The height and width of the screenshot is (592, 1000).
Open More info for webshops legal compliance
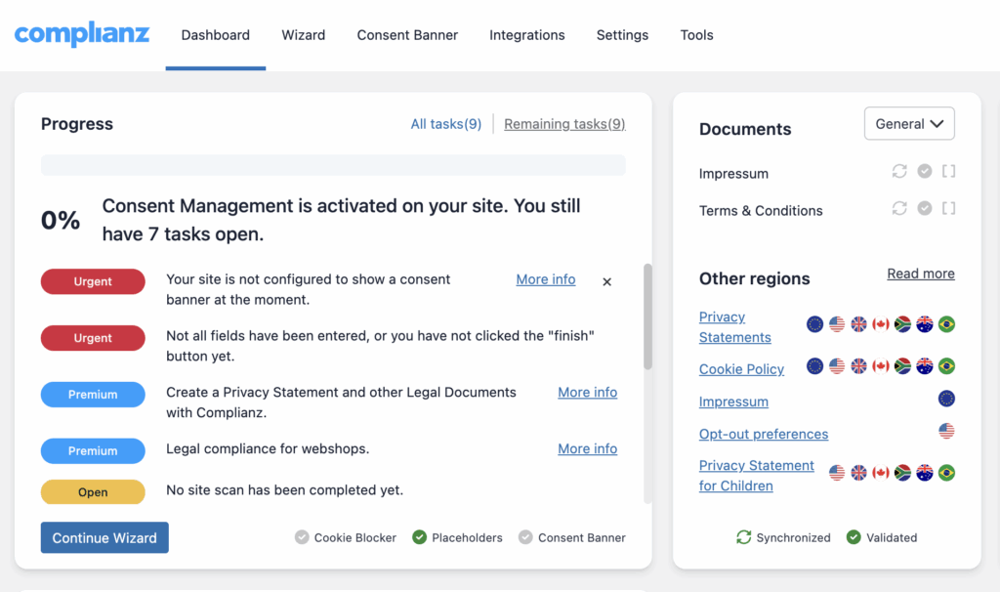click(587, 448)
